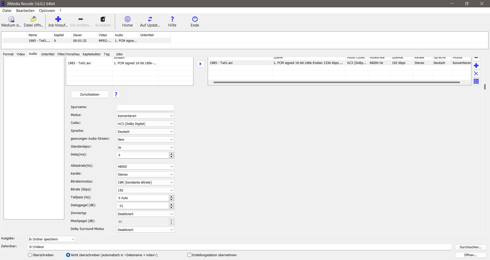Viewport: 490px width, 260px height.
Task: Click the Öffnen... button
Action: [471, 255]
